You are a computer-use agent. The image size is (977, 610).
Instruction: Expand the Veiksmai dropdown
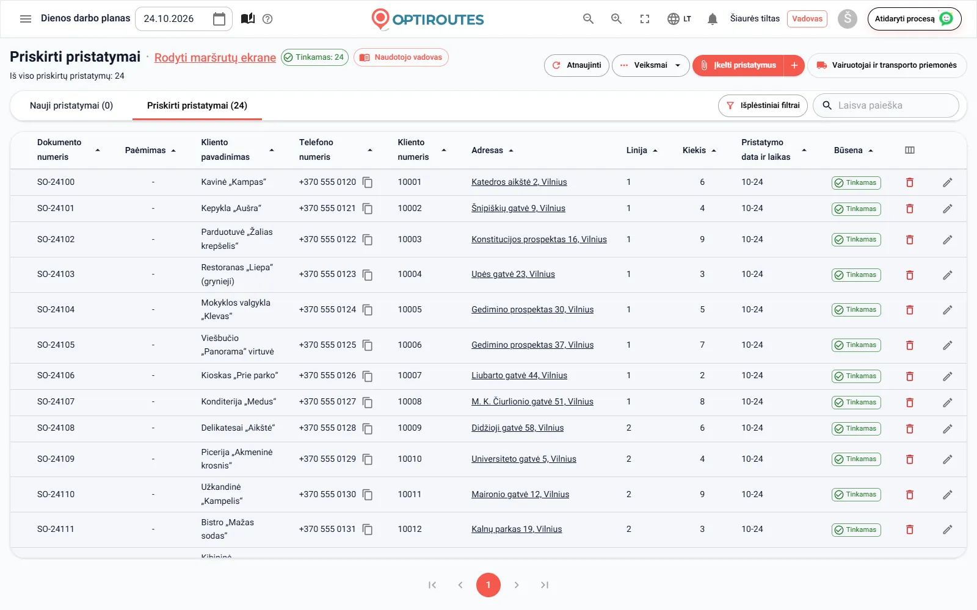point(651,65)
